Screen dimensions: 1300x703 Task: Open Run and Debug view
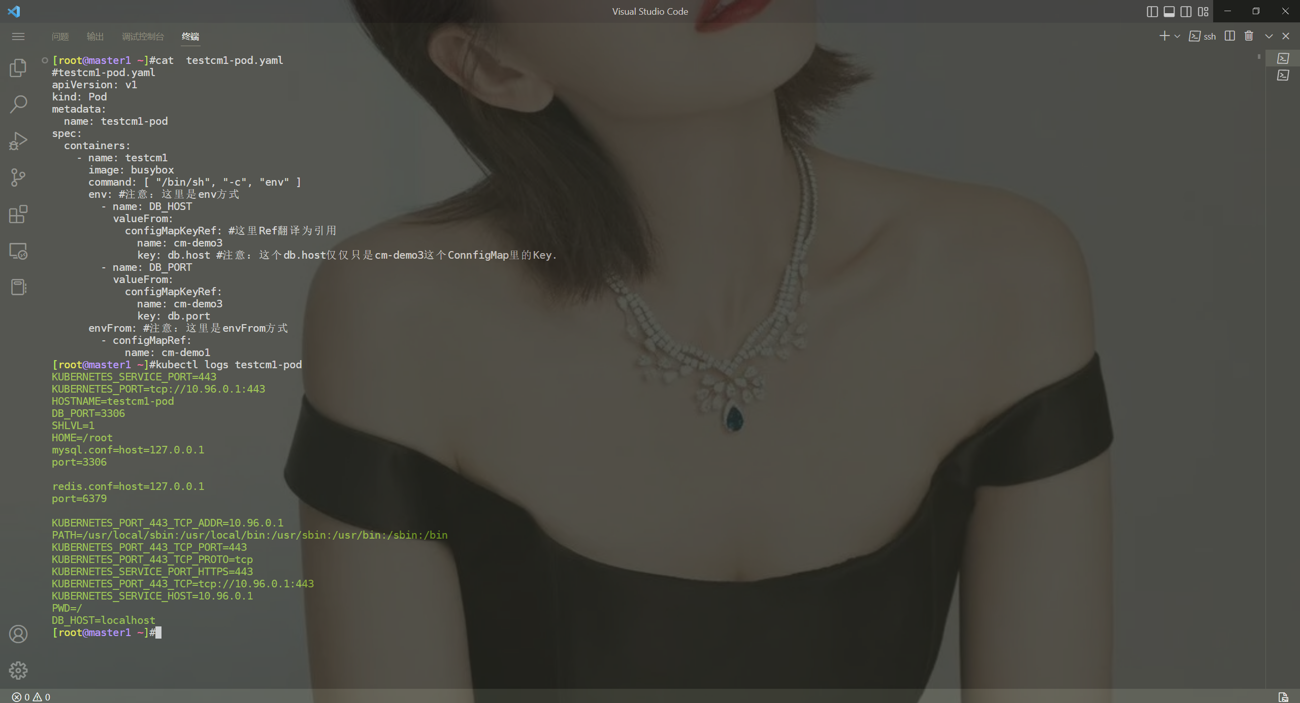pyautogui.click(x=18, y=140)
